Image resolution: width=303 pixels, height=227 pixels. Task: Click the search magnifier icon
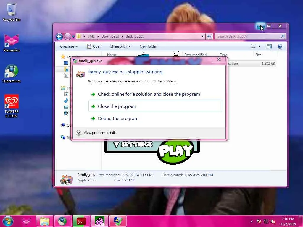pyautogui.click(x=283, y=36)
